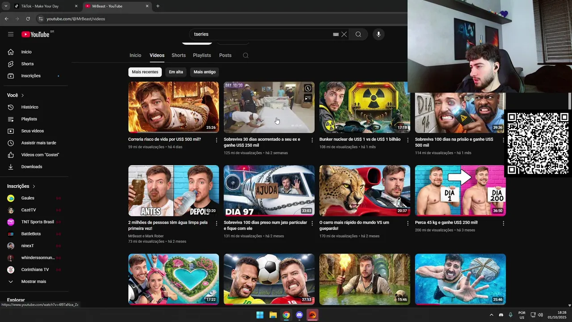The image size is (572, 322).
Task: Add hovered video to the queue
Action: (x=308, y=98)
